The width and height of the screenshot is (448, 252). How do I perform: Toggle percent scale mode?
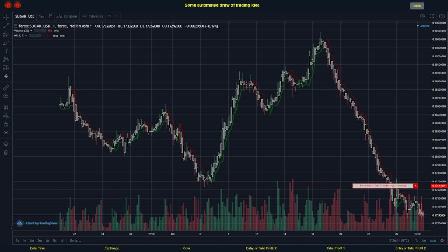[416, 240]
